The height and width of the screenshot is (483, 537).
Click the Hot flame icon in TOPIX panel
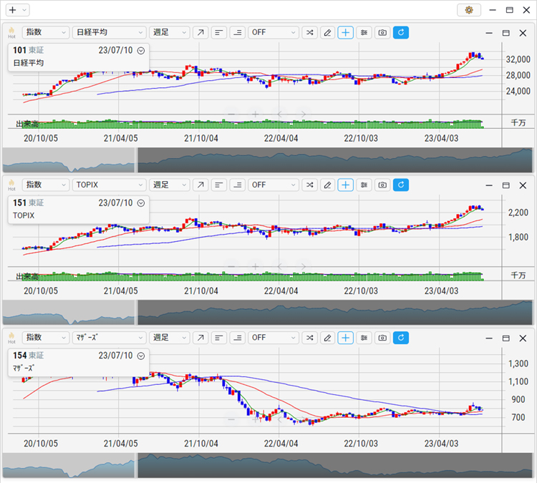[11, 185]
